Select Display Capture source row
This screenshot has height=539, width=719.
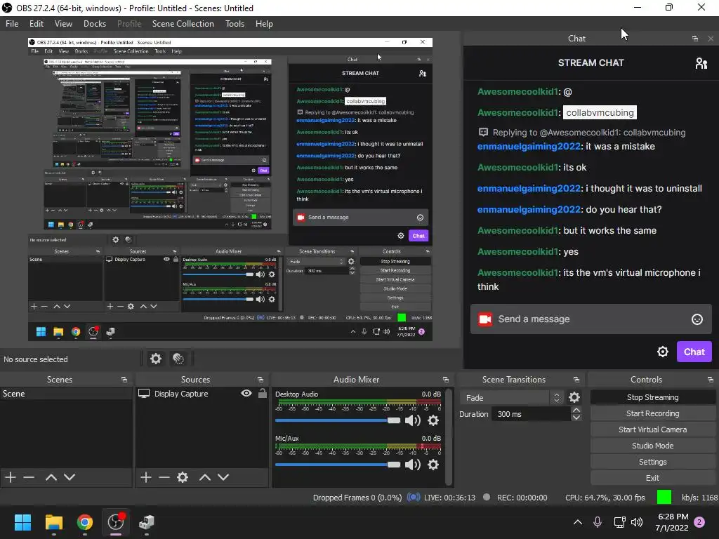[x=202, y=394]
